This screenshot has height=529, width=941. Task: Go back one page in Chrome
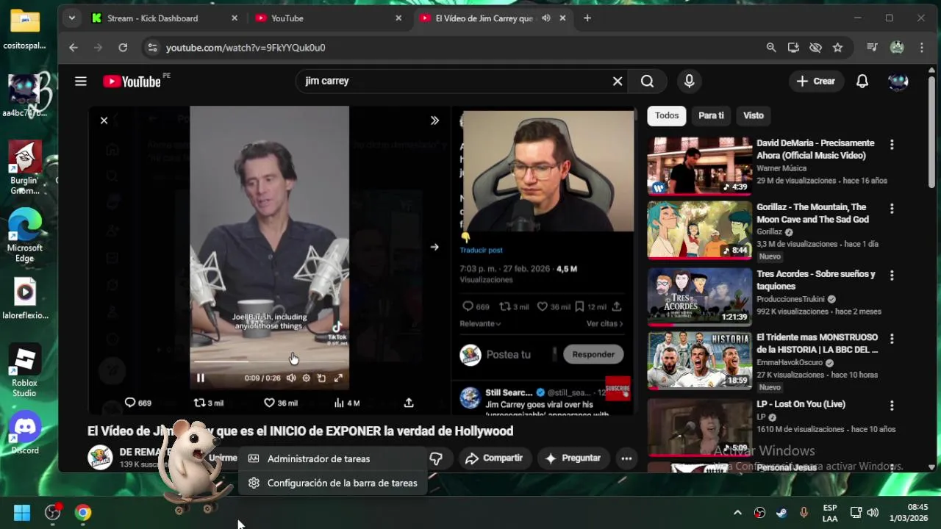point(74,48)
